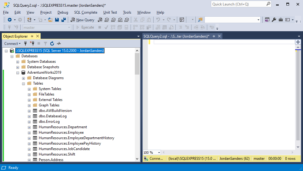Click the Object Explorer vertical scrollbar thumb

[137, 64]
